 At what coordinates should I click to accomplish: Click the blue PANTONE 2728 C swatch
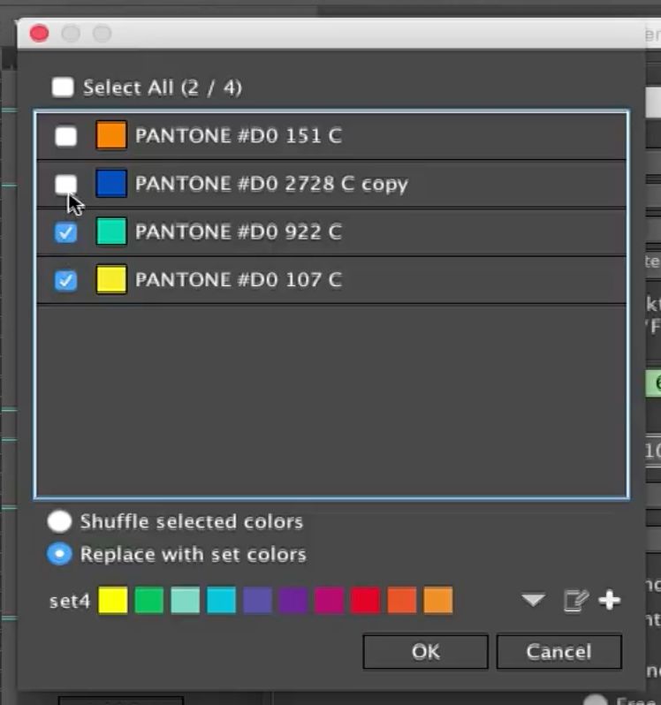[x=111, y=184]
